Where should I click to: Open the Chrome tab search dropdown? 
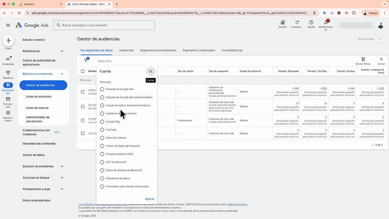coord(385,4)
